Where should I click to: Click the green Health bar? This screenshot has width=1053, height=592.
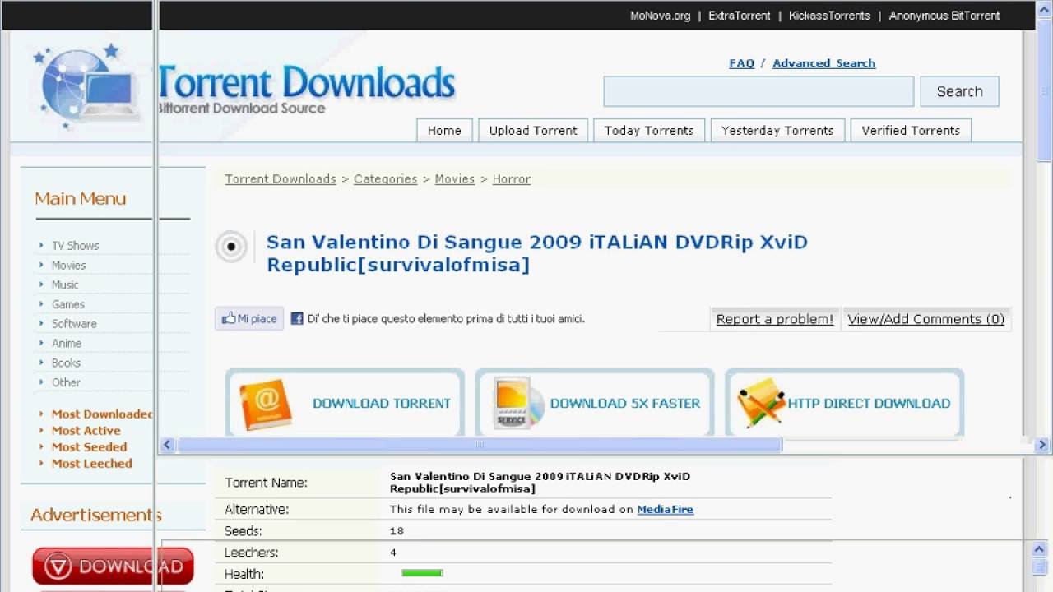(422, 573)
